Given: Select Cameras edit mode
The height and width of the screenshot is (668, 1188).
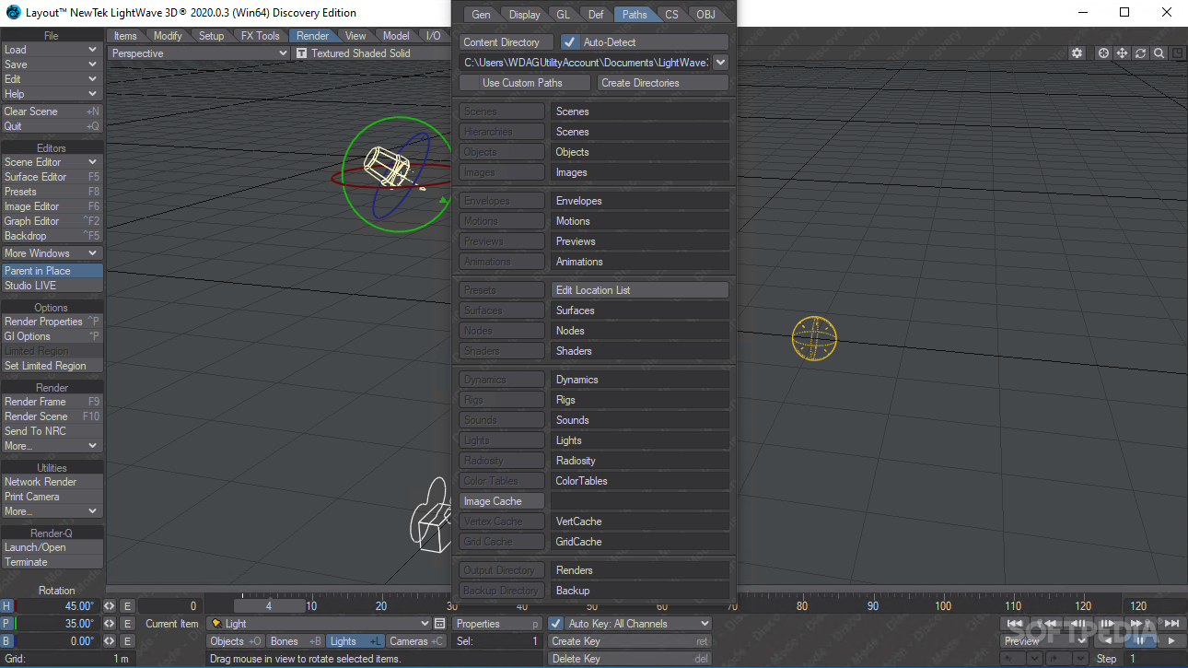Looking at the screenshot, I should point(416,641).
